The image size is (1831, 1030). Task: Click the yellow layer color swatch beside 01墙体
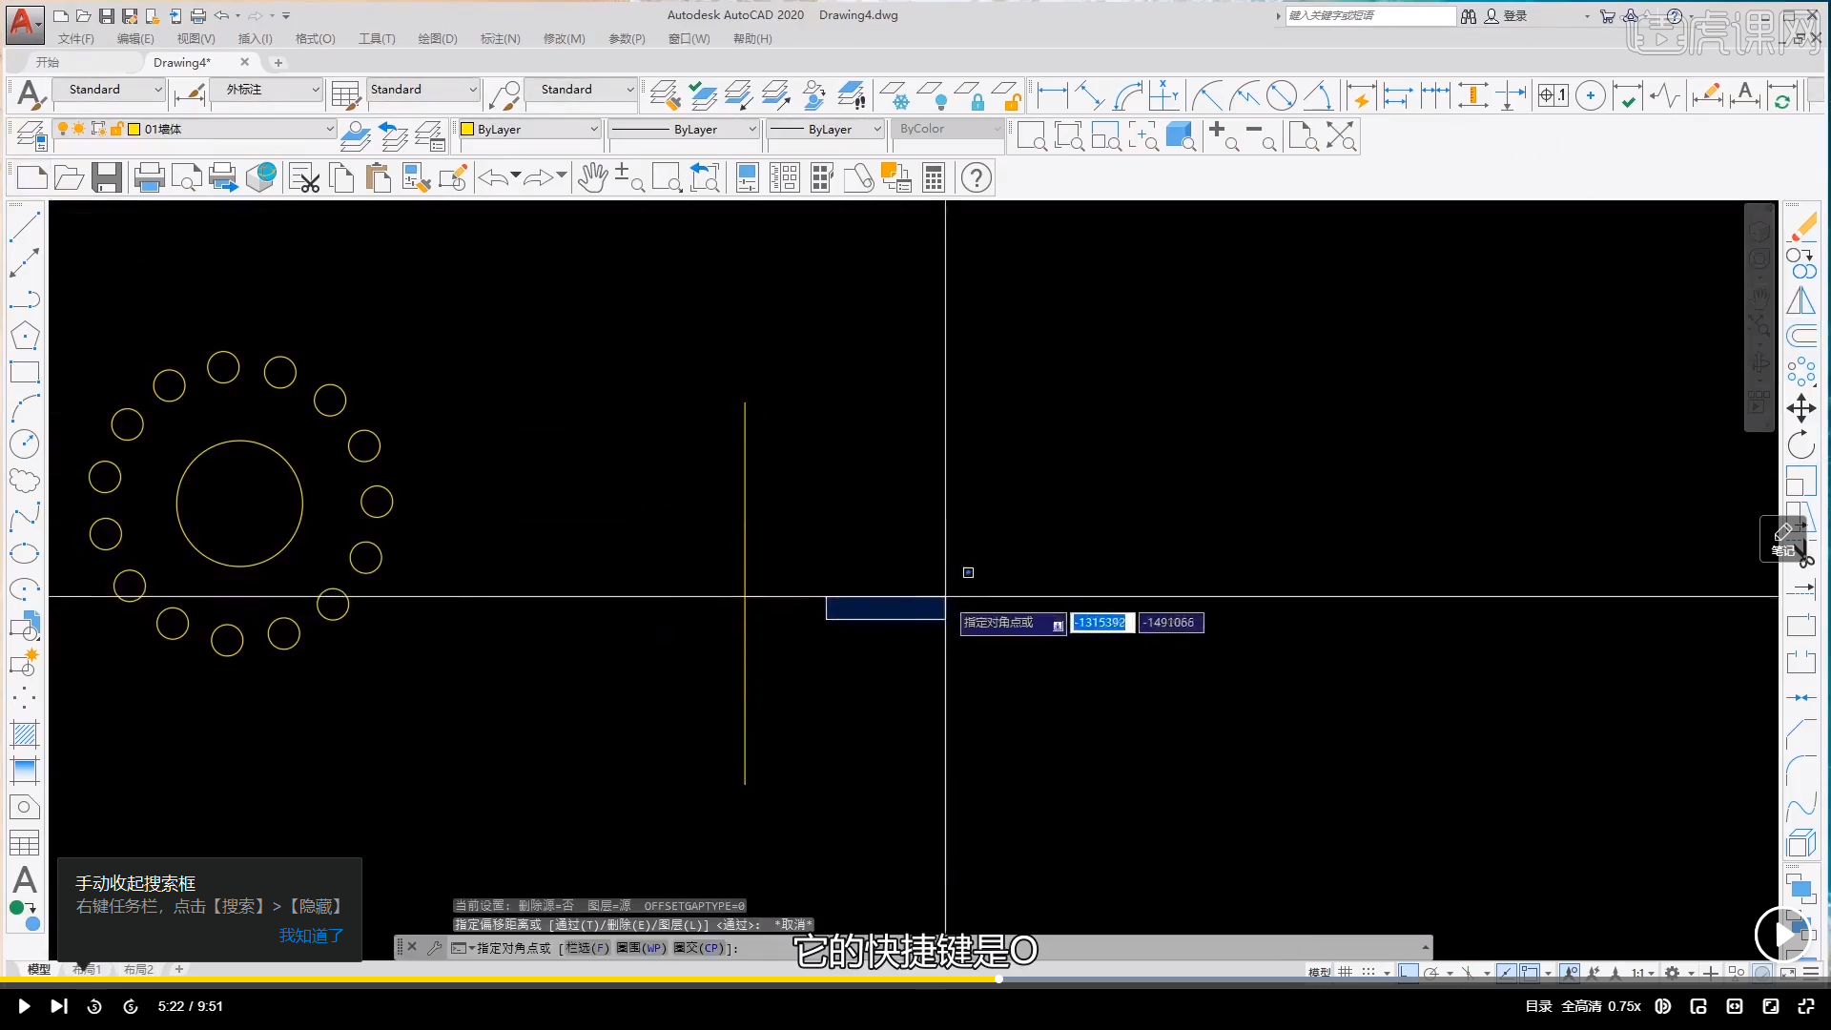134,129
